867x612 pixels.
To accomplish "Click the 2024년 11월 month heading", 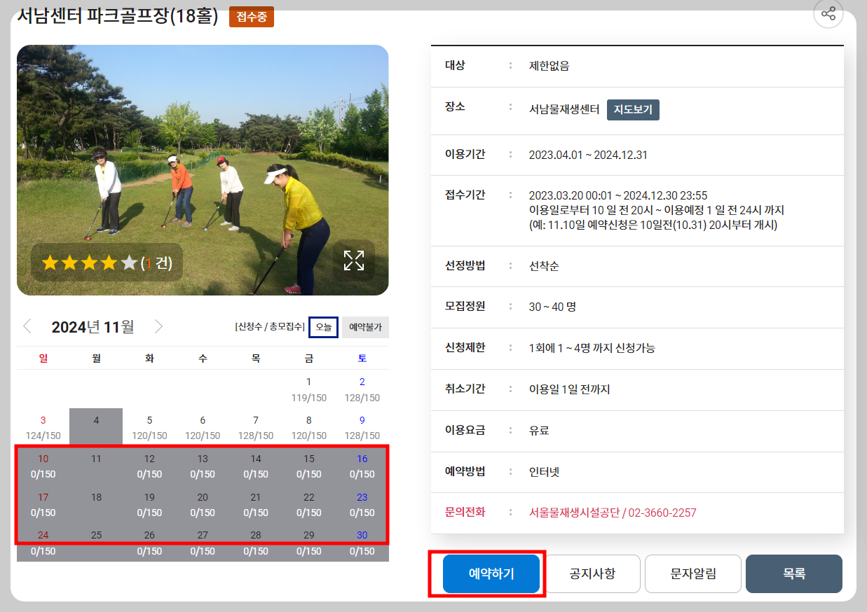I will (93, 326).
